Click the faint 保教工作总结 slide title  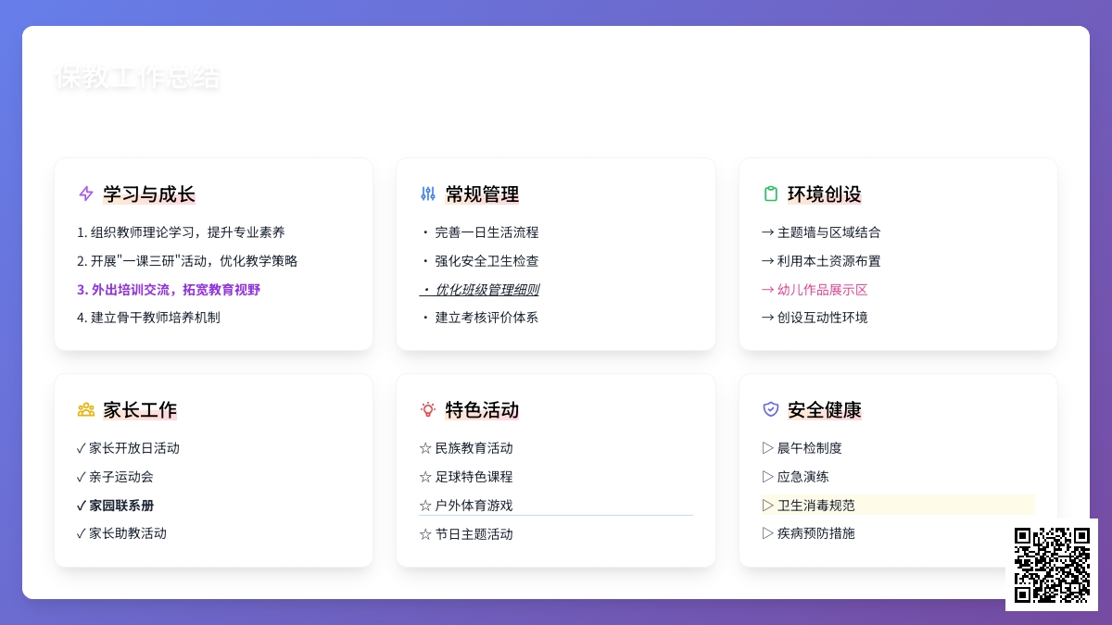pos(137,78)
